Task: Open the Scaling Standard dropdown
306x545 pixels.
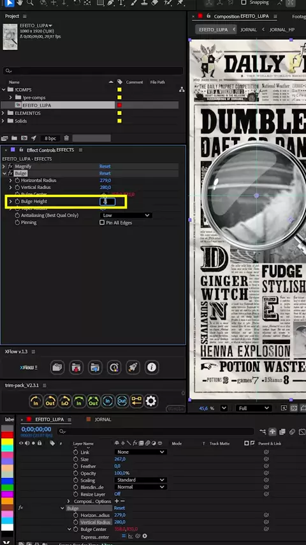Action: (141, 480)
